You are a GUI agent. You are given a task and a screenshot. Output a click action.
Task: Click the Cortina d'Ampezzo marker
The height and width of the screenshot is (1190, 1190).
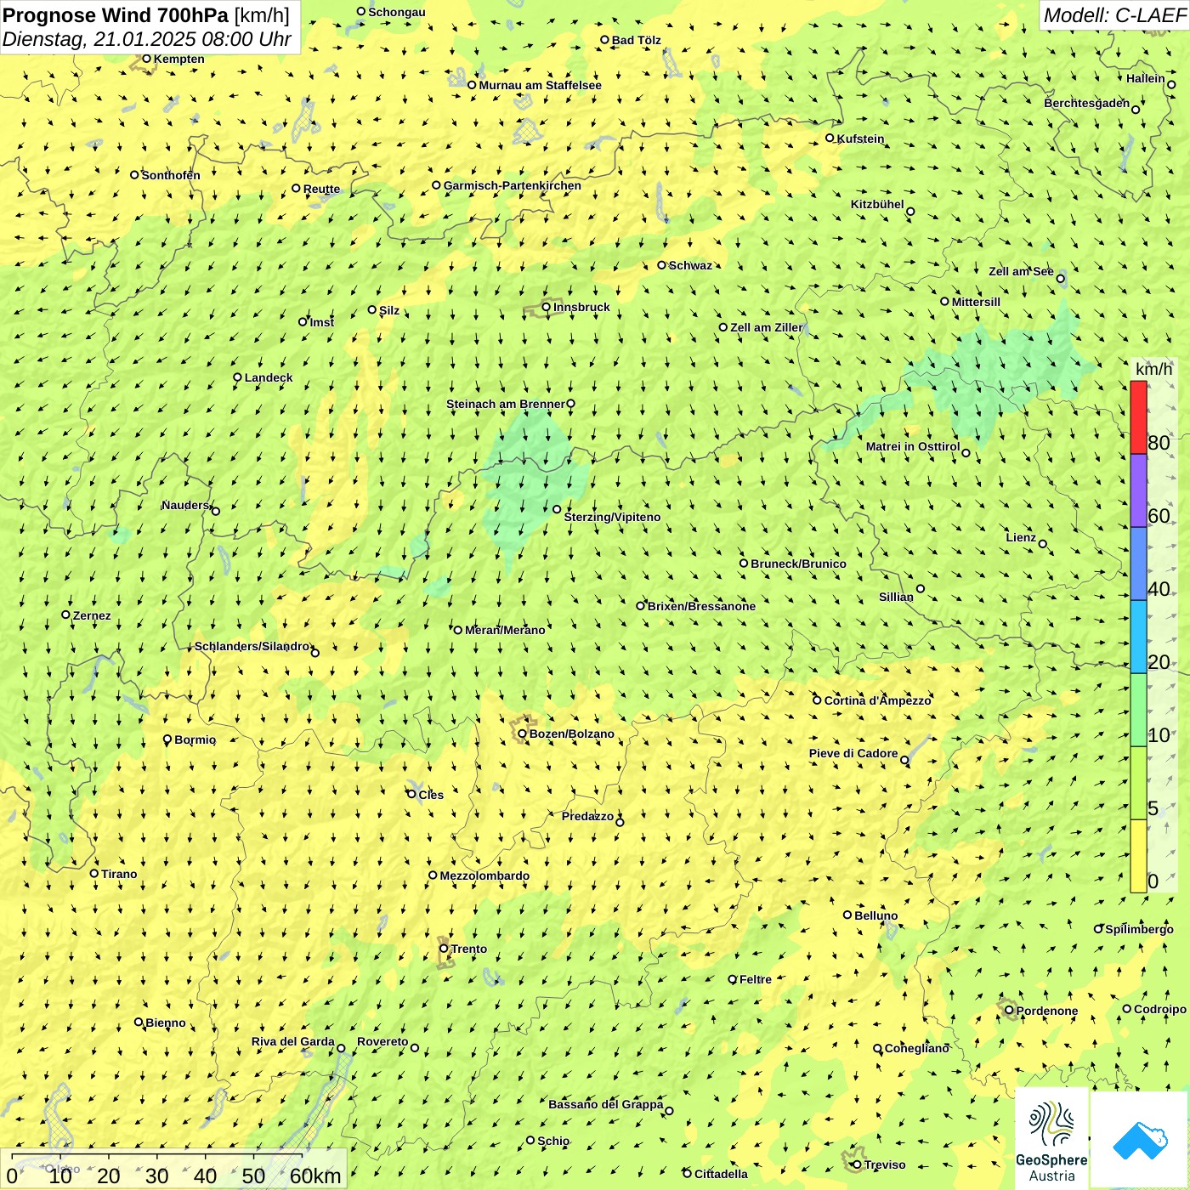click(818, 700)
